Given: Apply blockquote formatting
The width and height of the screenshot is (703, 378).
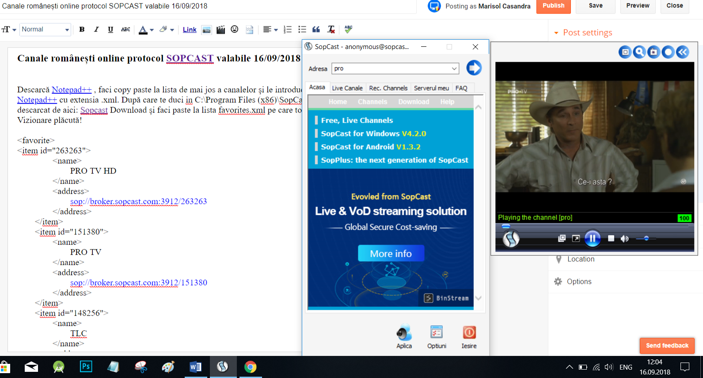Looking at the screenshot, I should coord(316,30).
